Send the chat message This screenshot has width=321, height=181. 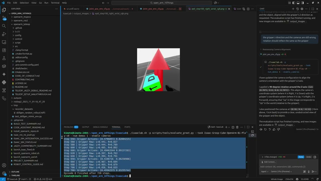[313, 172]
